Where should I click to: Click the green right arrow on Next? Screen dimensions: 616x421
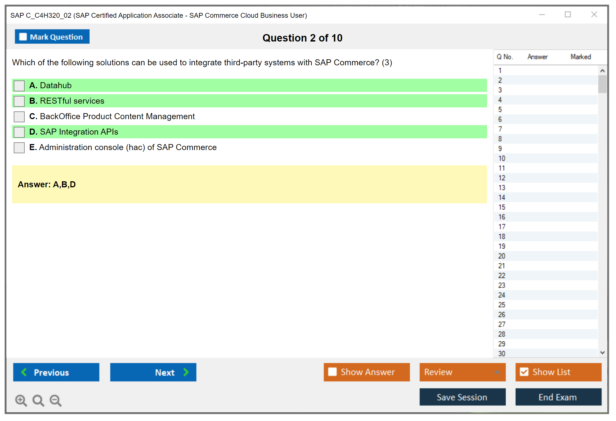pos(186,372)
